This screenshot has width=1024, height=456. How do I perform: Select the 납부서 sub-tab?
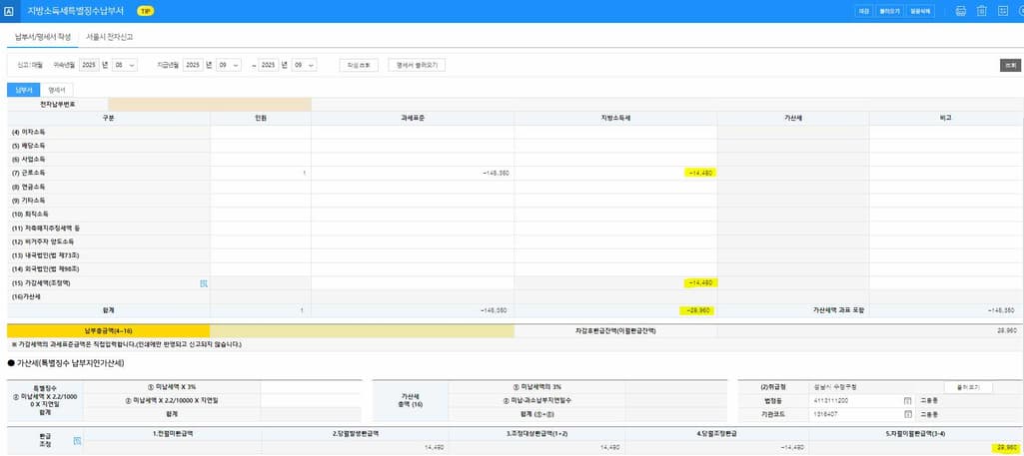22,90
